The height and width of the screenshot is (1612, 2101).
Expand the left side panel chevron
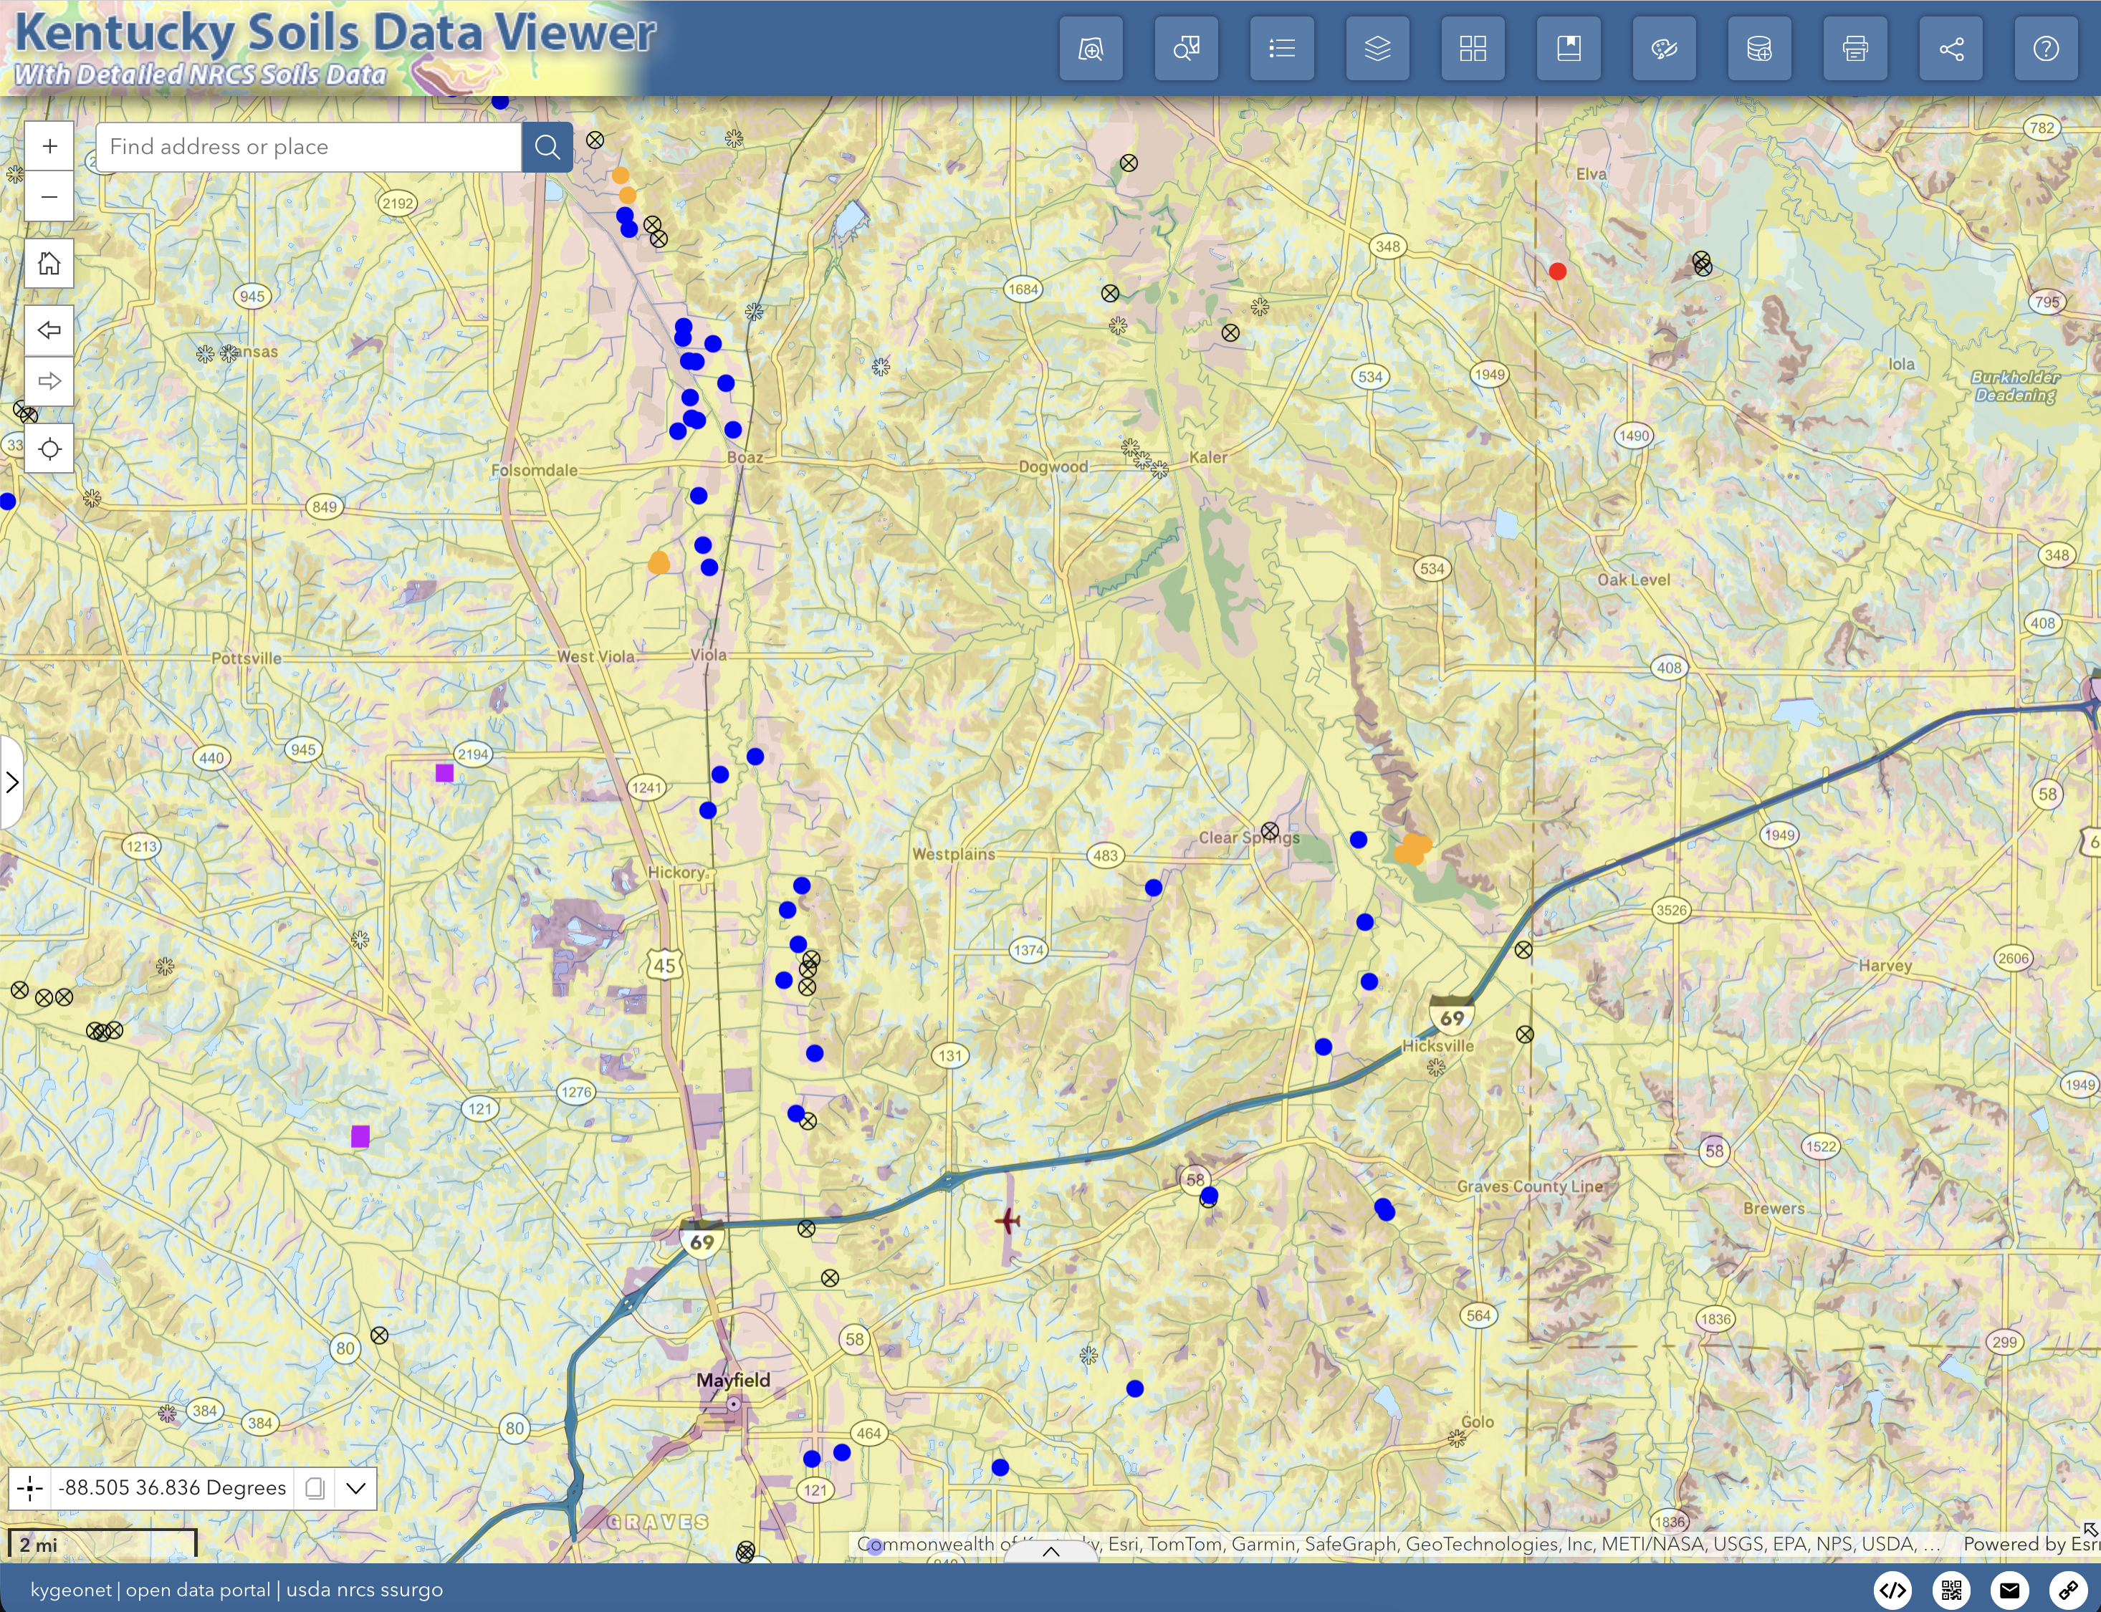[x=11, y=782]
